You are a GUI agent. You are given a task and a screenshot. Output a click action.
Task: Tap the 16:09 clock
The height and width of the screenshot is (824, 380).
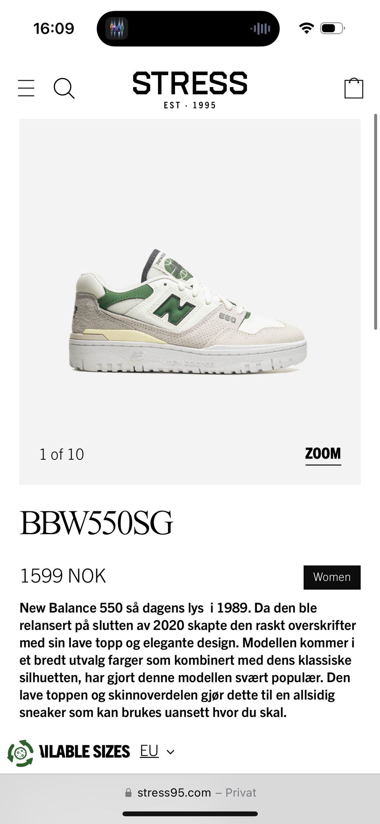[54, 29]
